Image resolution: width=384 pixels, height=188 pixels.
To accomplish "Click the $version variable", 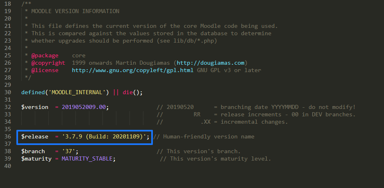I will click(x=35, y=107).
